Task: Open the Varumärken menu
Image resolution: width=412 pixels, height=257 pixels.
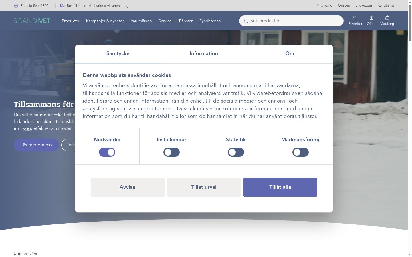Action: (x=141, y=21)
